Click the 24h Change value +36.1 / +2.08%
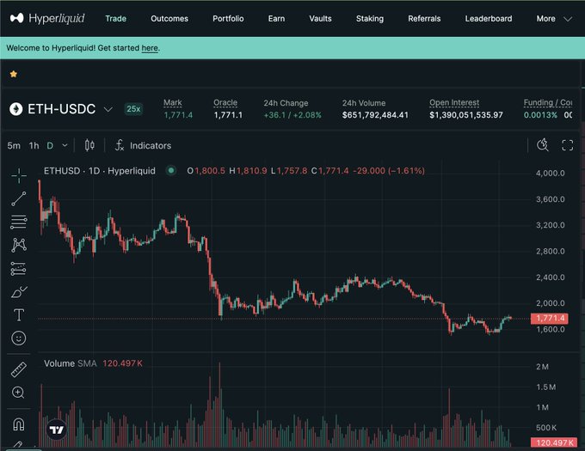The width and height of the screenshot is (585, 451). tap(292, 115)
